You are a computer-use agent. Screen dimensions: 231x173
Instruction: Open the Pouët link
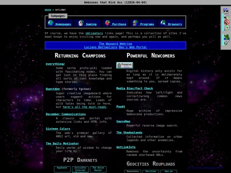click(121, 106)
